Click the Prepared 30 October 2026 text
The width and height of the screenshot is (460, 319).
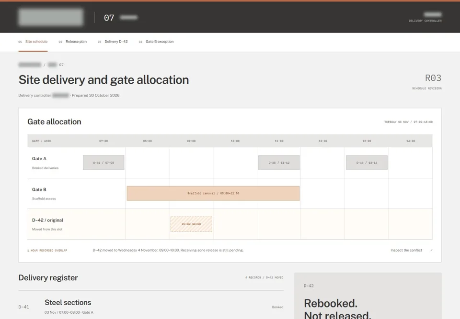tap(96, 95)
